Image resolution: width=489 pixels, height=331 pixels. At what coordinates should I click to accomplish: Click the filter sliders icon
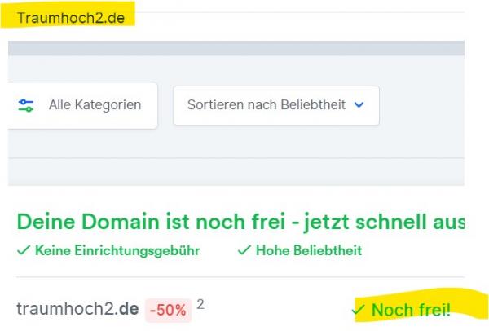pos(26,105)
